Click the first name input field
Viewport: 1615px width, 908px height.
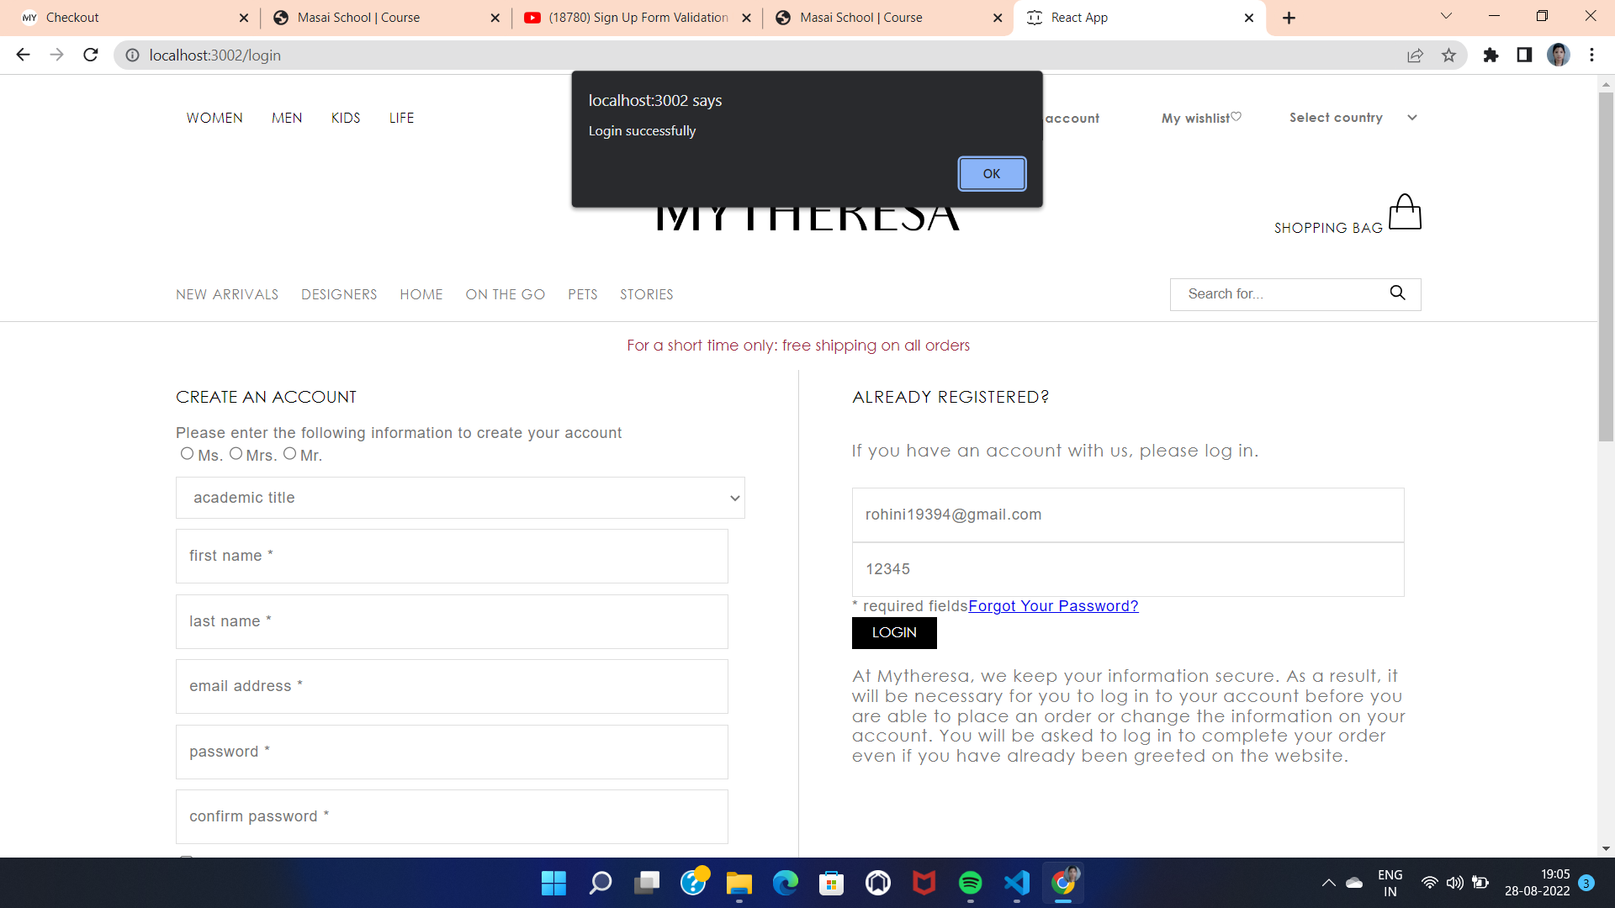click(452, 556)
